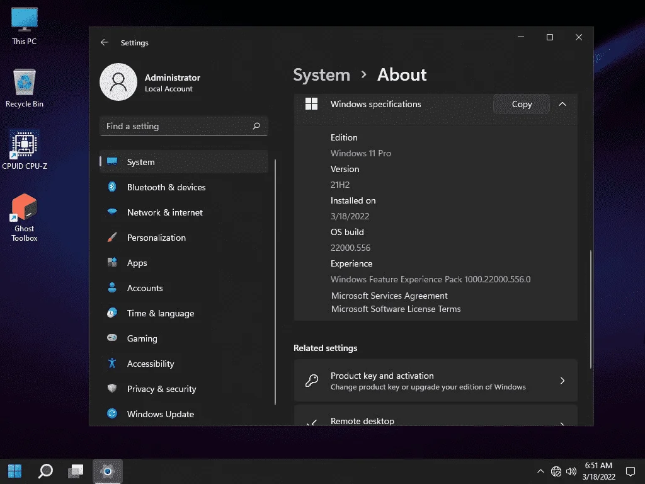Click the Windows Feature Experience Pack text
645x484 pixels.
[x=430, y=279]
